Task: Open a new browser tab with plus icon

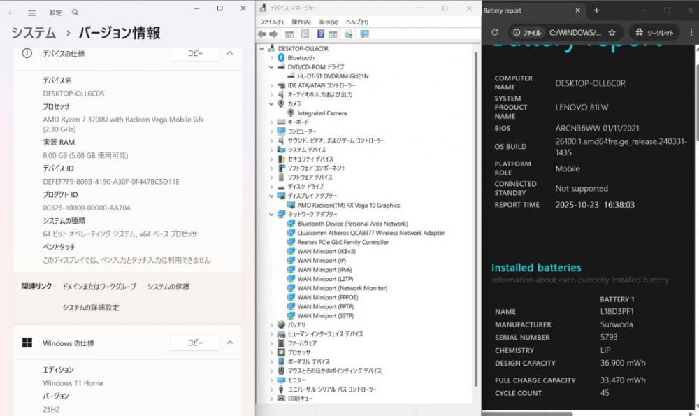Action: coord(596,10)
